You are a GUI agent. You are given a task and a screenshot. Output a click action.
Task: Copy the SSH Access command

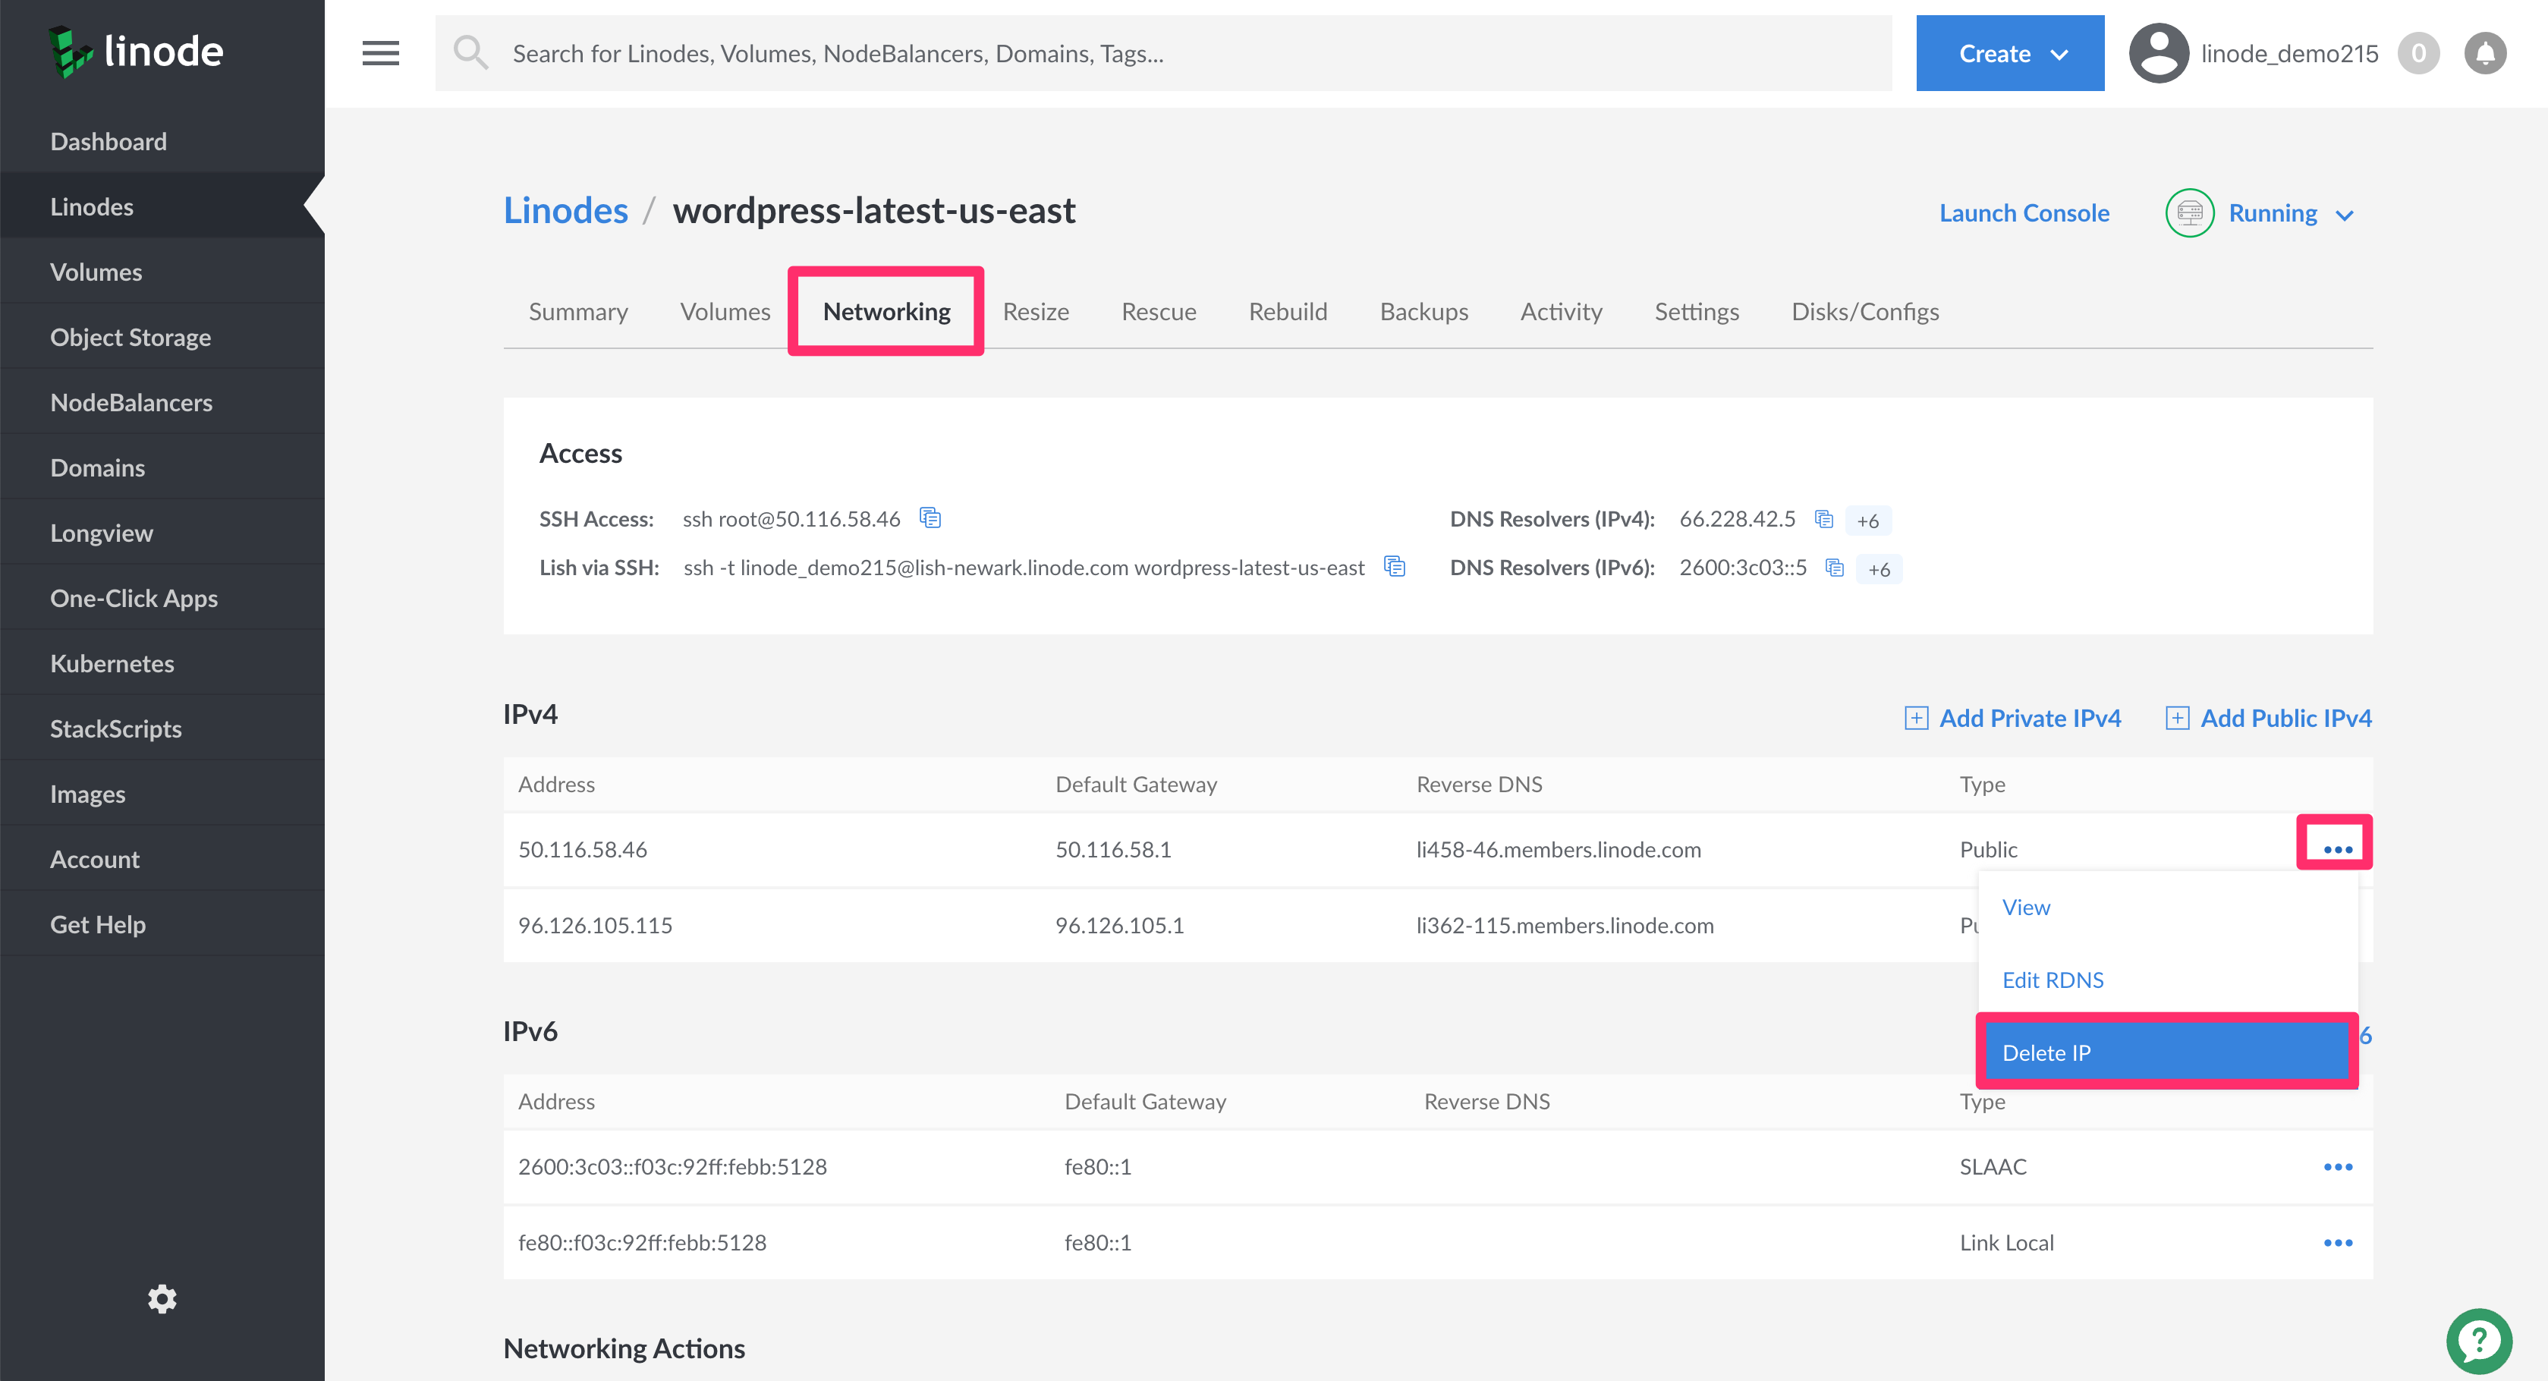(930, 517)
